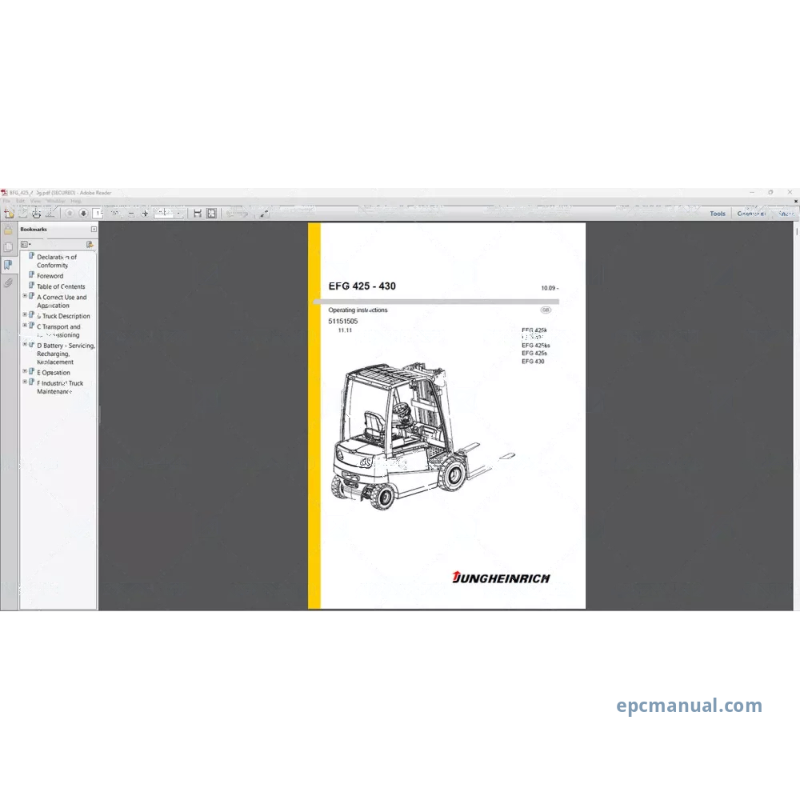Image resolution: width=800 pixels, height=800 pixels.
Task: Click the print file toolbar icon
Action: pos(36,214)
